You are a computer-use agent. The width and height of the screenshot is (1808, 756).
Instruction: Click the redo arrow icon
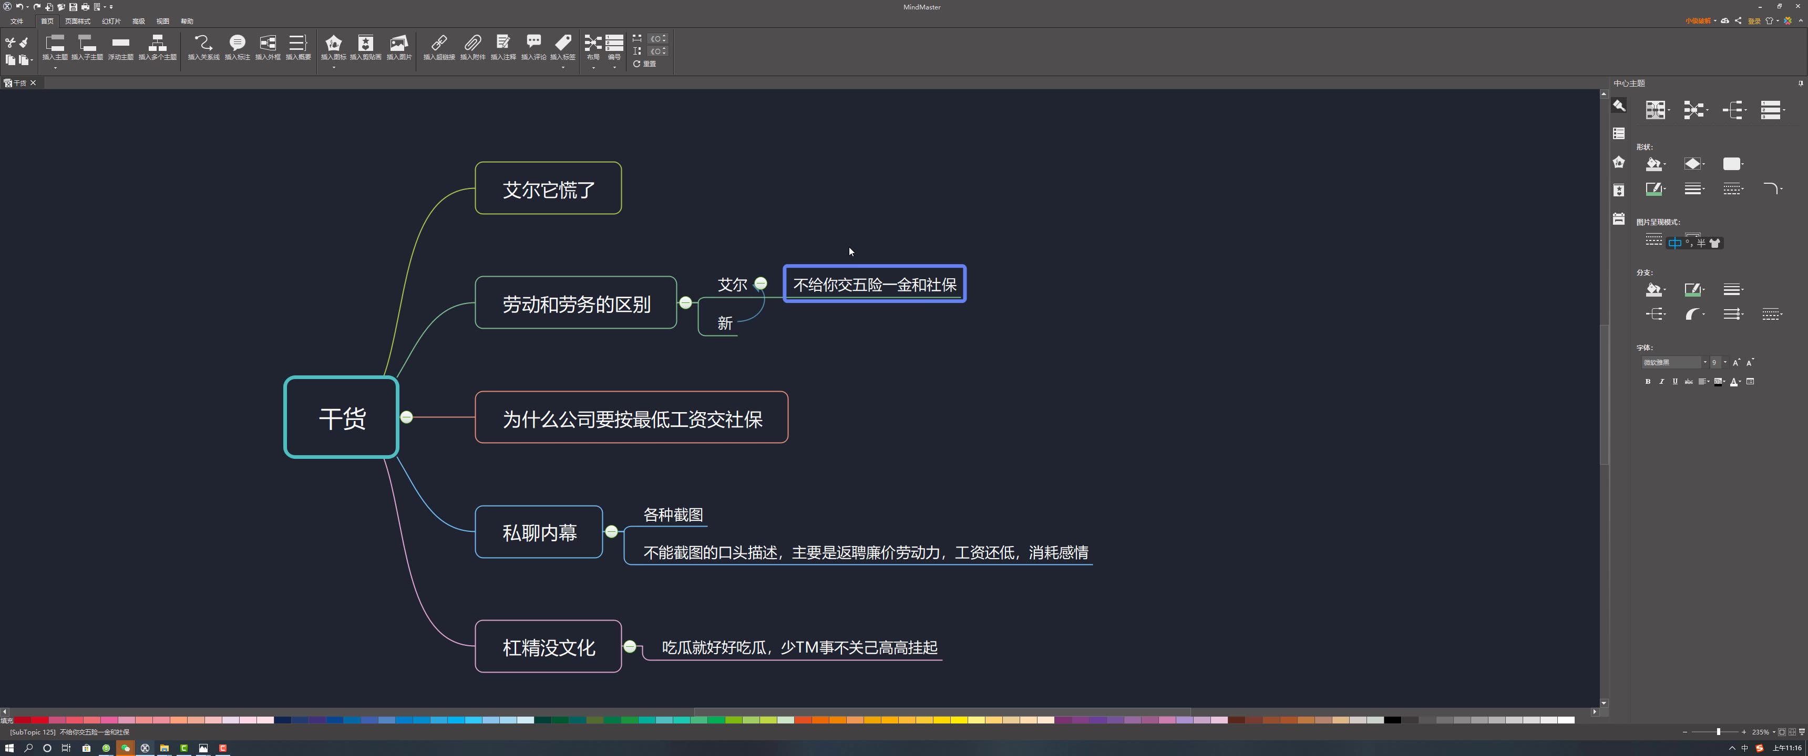coord(36,7)
